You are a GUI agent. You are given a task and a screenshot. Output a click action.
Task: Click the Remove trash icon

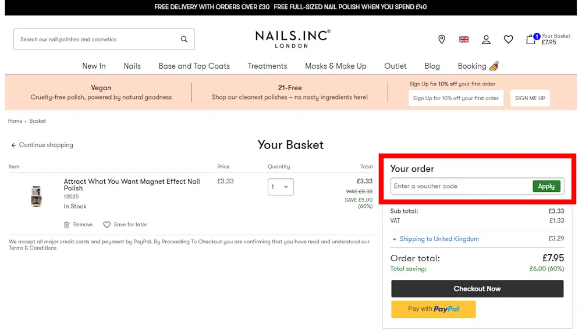[x=67, y=225]
